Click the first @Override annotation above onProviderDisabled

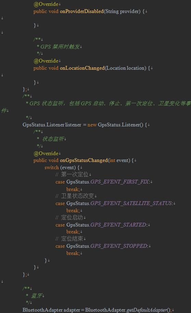tap(46, 4)
